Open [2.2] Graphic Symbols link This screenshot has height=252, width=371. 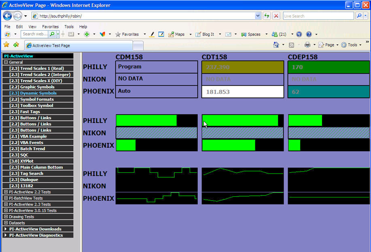(x=32, y=87)
